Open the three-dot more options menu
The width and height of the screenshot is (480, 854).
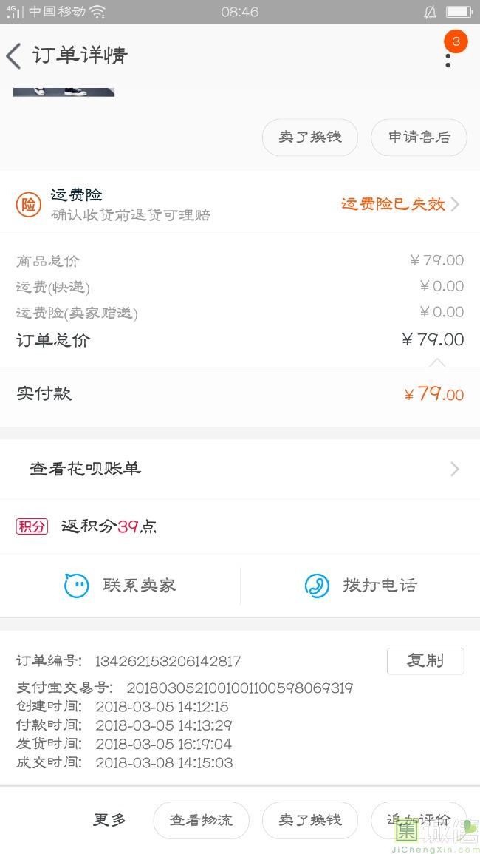click(x=448, y=59)
